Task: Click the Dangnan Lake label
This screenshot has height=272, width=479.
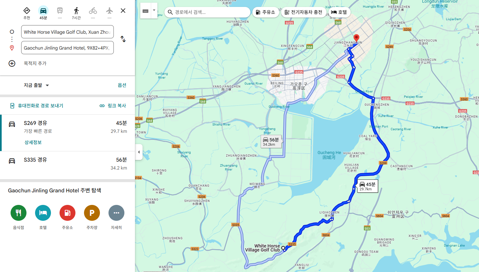Action: click(x=455, y=245)
